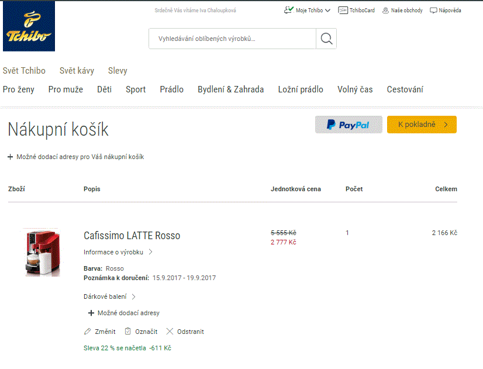Proceed with K pokladně button
Screen dimensions: 483x369
click(422, 125)
